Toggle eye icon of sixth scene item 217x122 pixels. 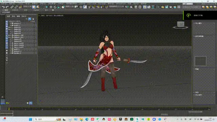coord(11,33)
